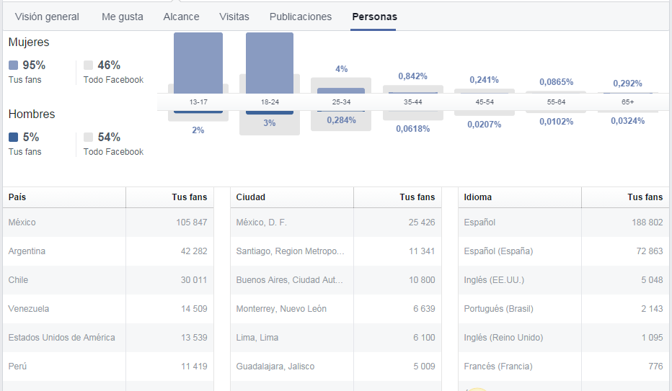672x391 pixels.
Task: Select the Portugués (Brasil) language row
Action: [x=564, y=309]
